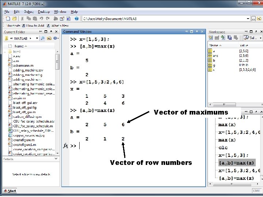Click the Current Folder vertical scrollbar thumb
This screenshot has height=197, width=263.
point(57,62)
